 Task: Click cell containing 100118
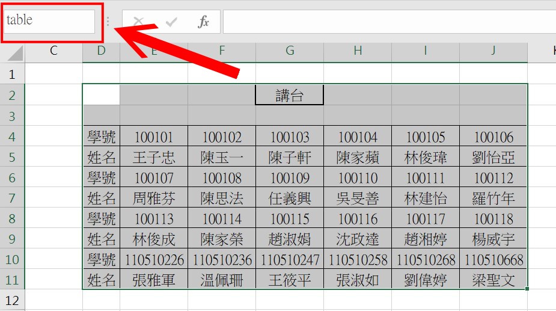493,218
